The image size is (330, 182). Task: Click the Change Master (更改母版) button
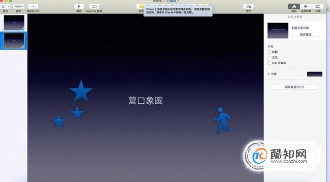click(306, 34)
